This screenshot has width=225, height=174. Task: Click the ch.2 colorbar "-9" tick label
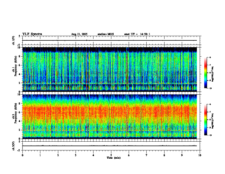(210, 127)
